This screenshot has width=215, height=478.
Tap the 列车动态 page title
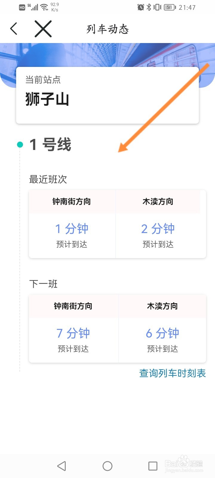click(x=107, y=29)
